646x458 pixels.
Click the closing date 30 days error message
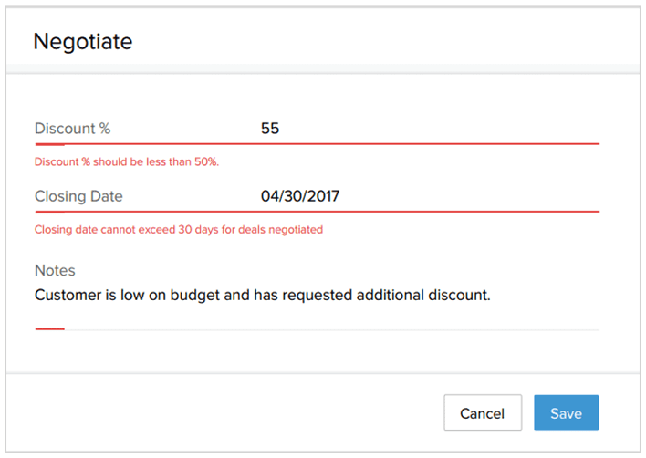179,229
